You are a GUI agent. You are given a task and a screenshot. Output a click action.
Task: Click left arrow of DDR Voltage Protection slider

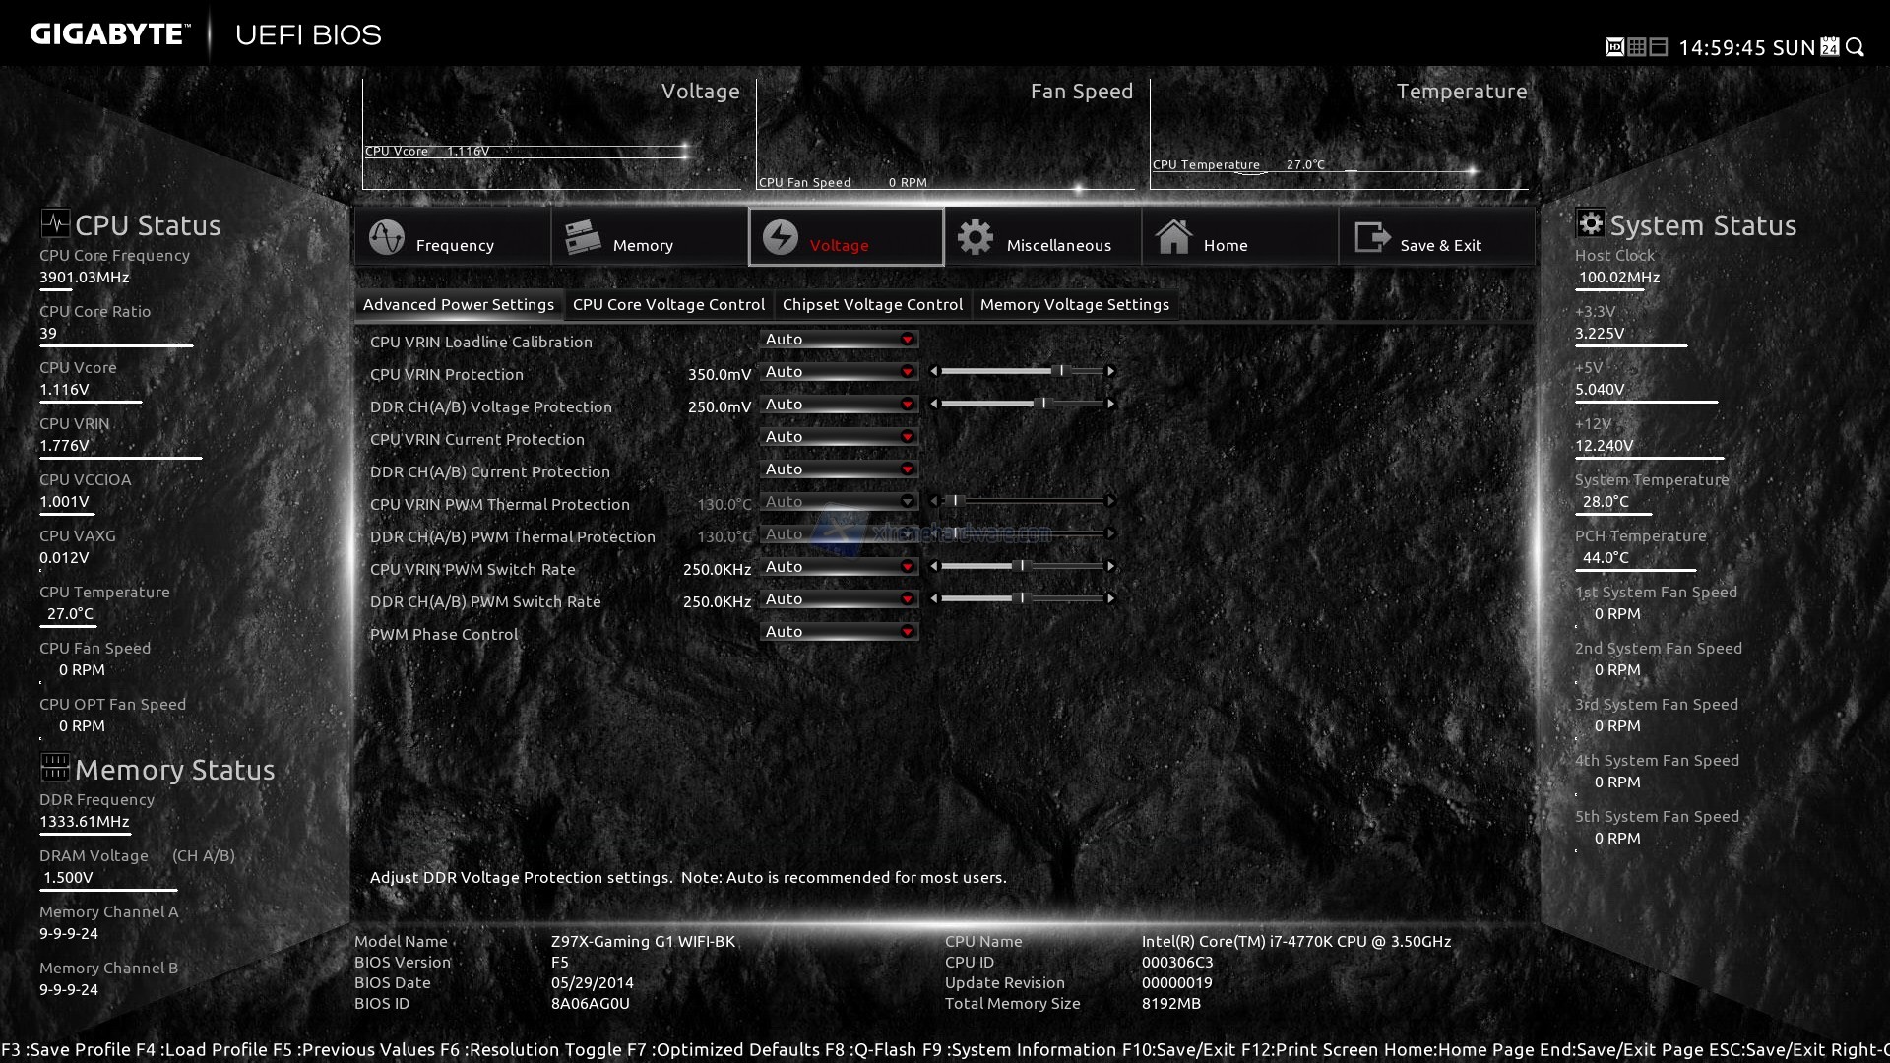click(934, 405)
